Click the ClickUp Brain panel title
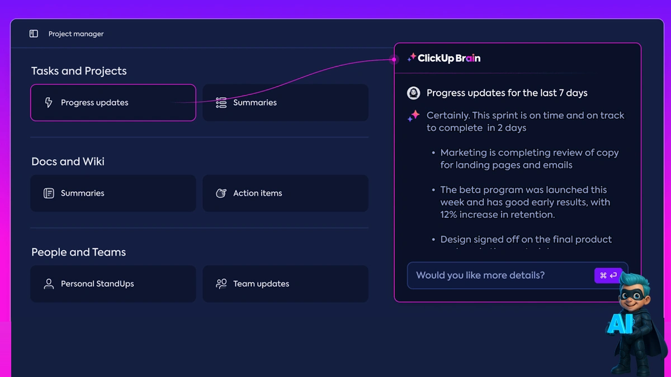This screenshot has width=671, height=377. click(449, 58)
